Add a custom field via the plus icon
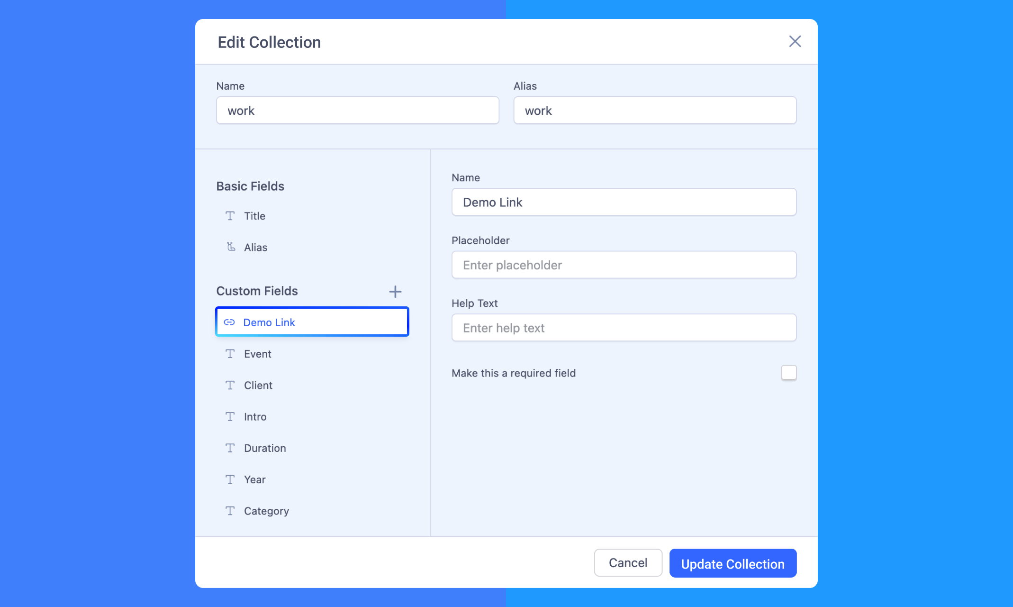 (395, 291)
